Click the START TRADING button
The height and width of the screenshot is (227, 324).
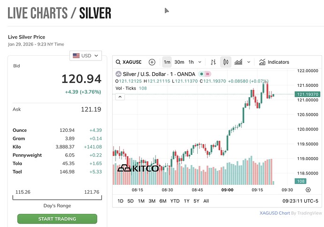pyautogui.click(x=57, y=219)
